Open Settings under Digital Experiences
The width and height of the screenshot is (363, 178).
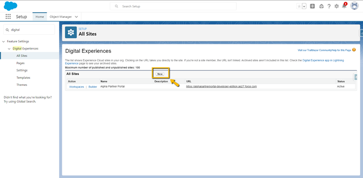point(22,70)
